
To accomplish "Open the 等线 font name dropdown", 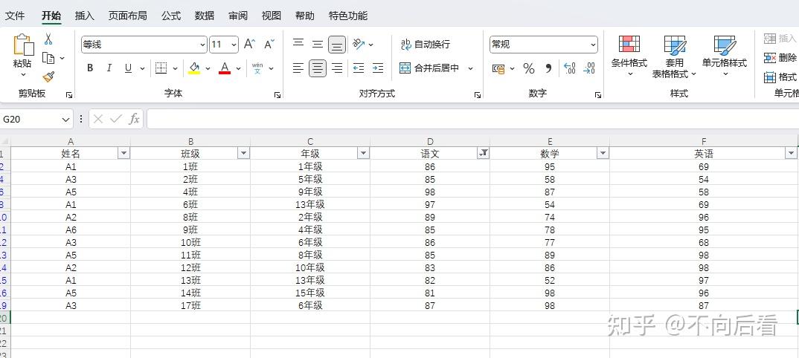I will [x=203, y=45].
